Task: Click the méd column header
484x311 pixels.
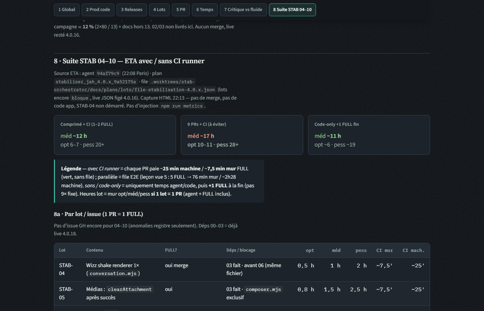Action: coord(336,251)
